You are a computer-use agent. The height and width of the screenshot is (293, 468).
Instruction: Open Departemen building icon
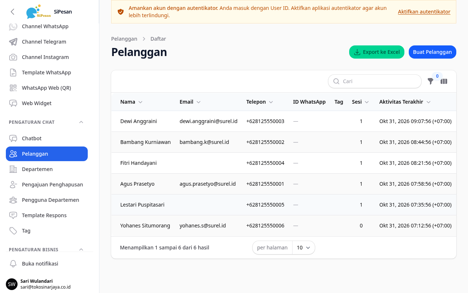[13, 169]
